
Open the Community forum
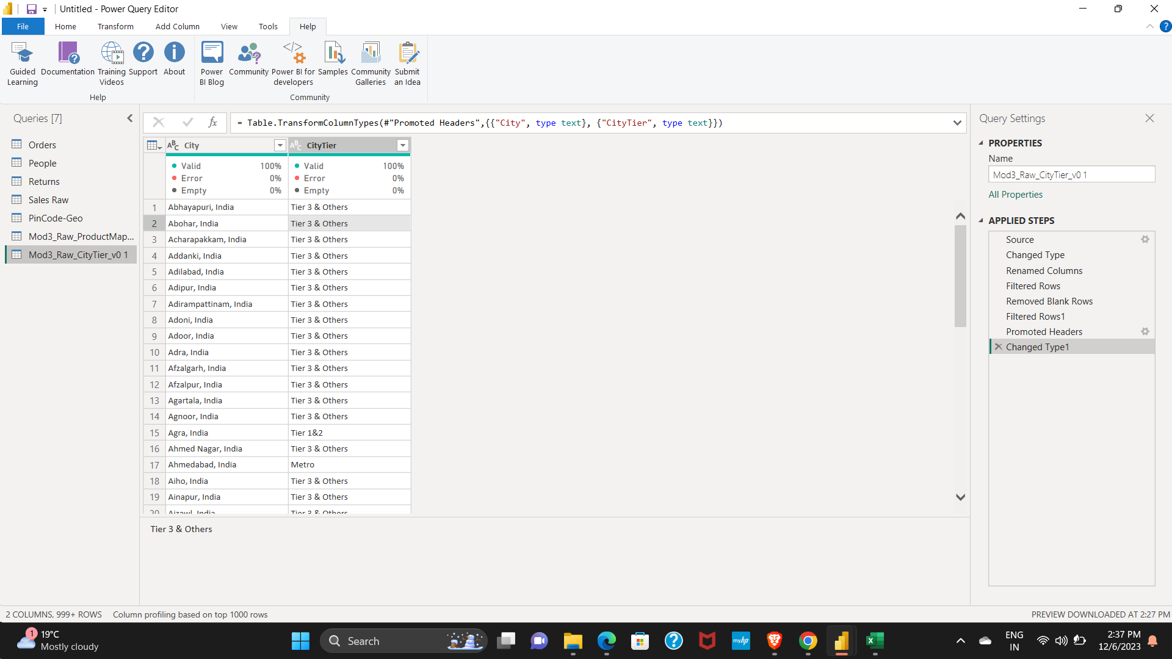click(249, 59)
